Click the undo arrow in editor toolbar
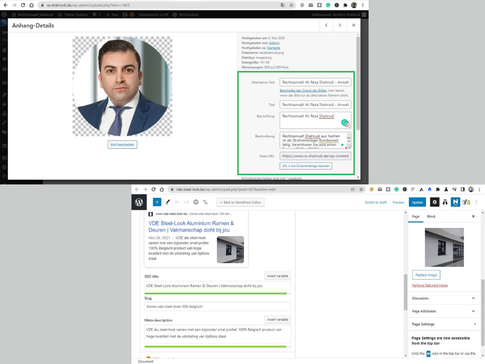This screenshot has width=485, height=364. [177, 202]
